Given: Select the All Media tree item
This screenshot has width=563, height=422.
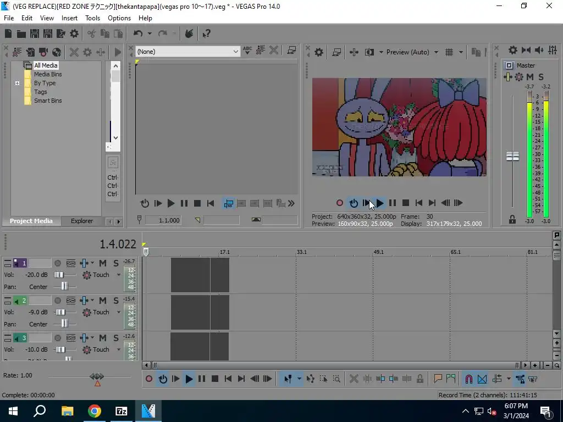Looking at the screenshot, I should [46, 65].
